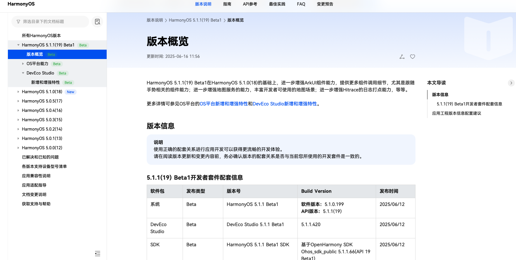Open the 最佳实践 navigation tab

click(277, 4)
